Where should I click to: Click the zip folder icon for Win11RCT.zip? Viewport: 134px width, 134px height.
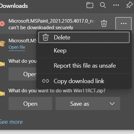tap(2, 94)
